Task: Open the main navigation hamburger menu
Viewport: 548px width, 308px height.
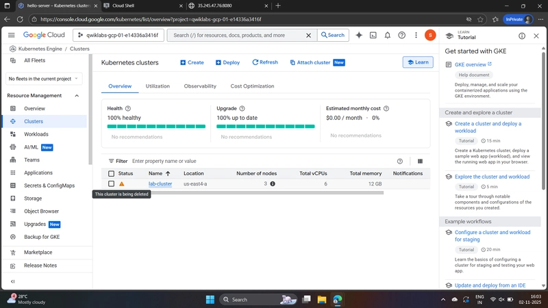Action: (12, 35)
